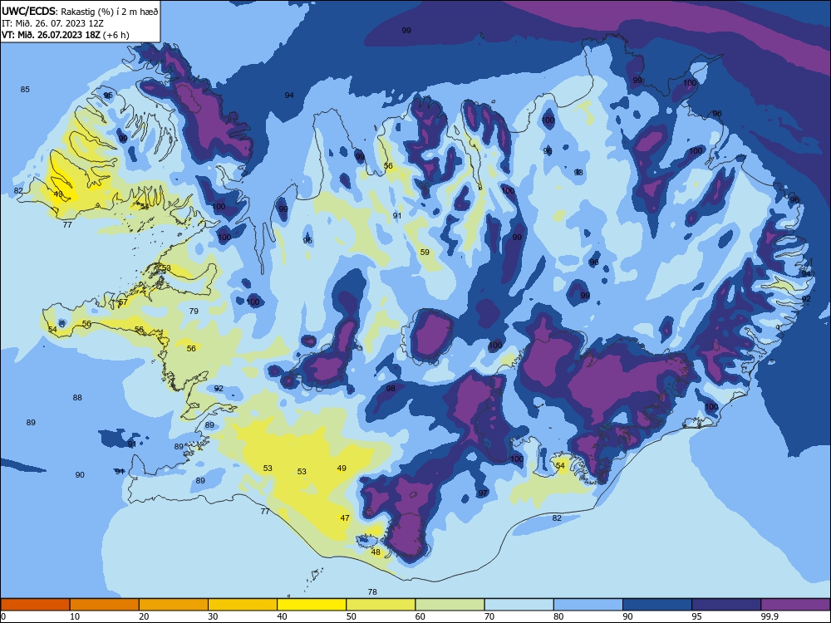Select the map value '97' near the south glacier

483,493
